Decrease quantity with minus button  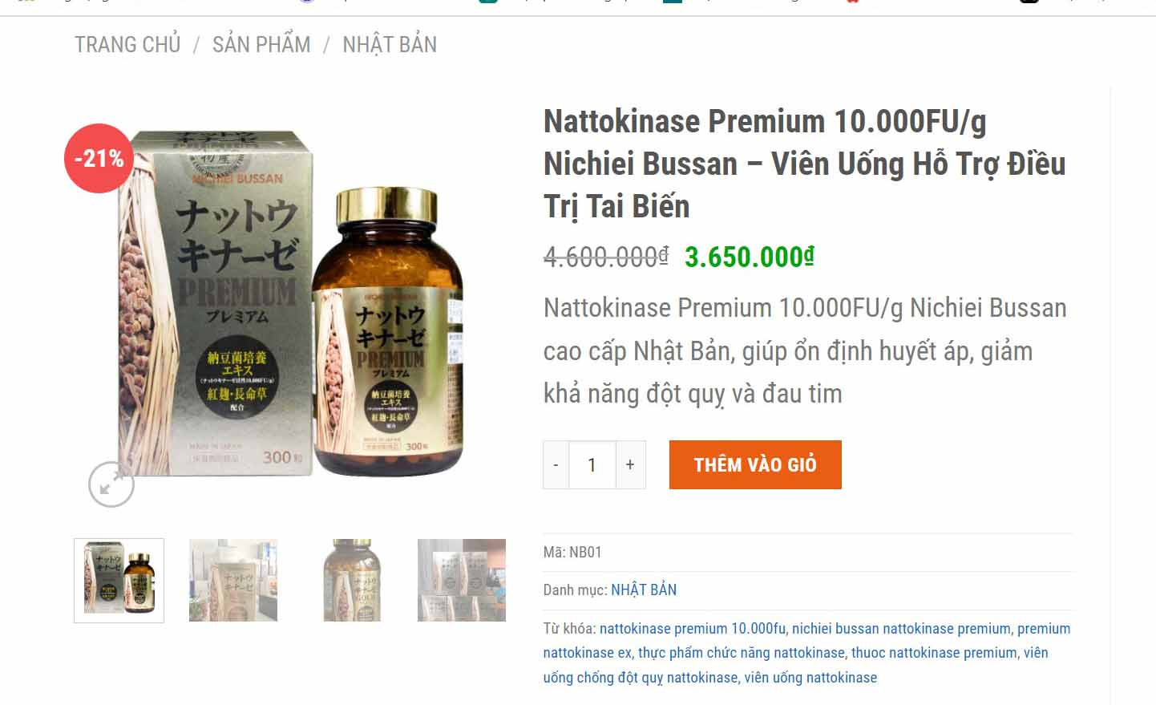pyautogui.click(x=556, y=464)
